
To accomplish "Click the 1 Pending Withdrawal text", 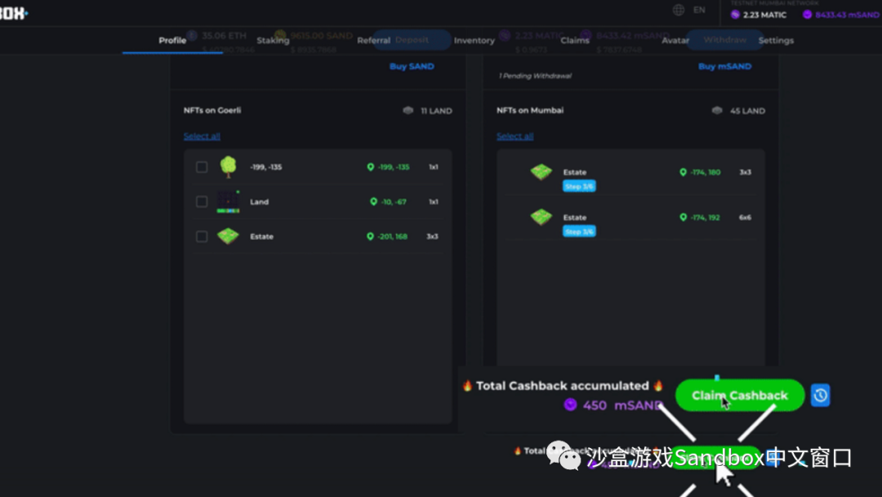I will click(x=535, y=76).
